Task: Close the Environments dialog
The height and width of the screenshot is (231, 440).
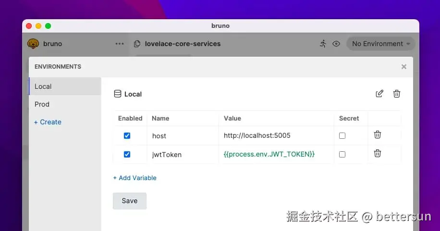Action: 404,67
